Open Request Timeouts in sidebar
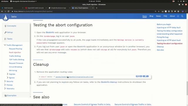 pyautogui.click(x=16, y=63)
